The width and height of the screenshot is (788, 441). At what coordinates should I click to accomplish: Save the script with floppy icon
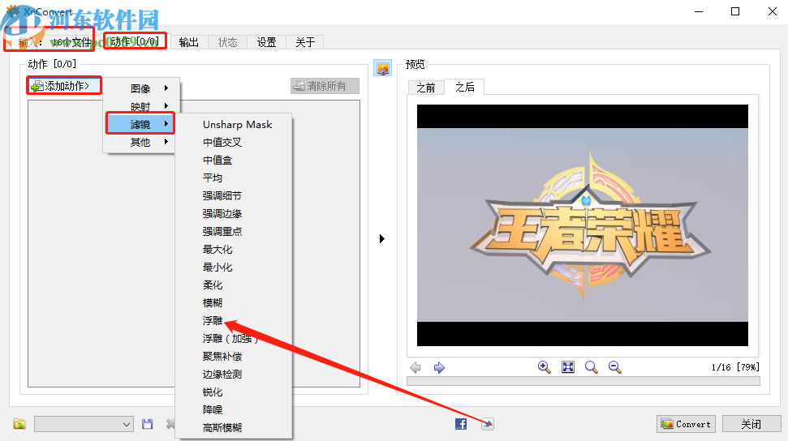(x=147, y=424)
